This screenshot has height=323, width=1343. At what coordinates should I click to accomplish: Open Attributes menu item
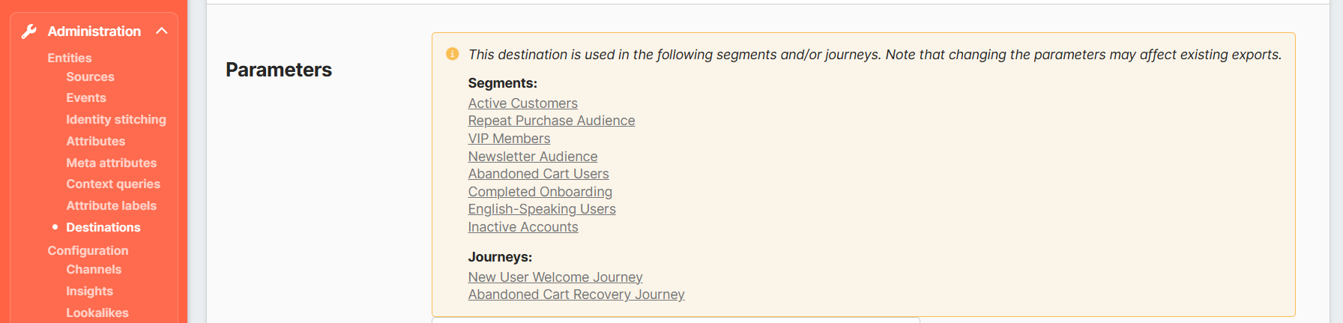(x=95, y=141)
